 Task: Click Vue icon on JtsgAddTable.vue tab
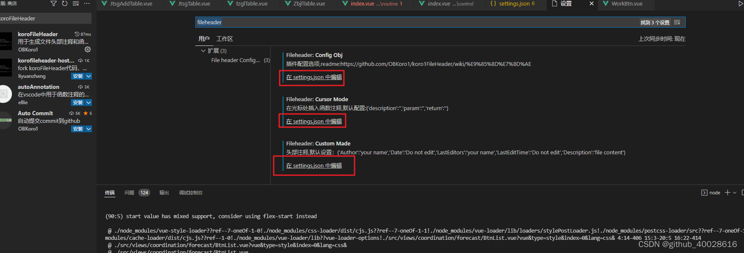pos(104,3)
